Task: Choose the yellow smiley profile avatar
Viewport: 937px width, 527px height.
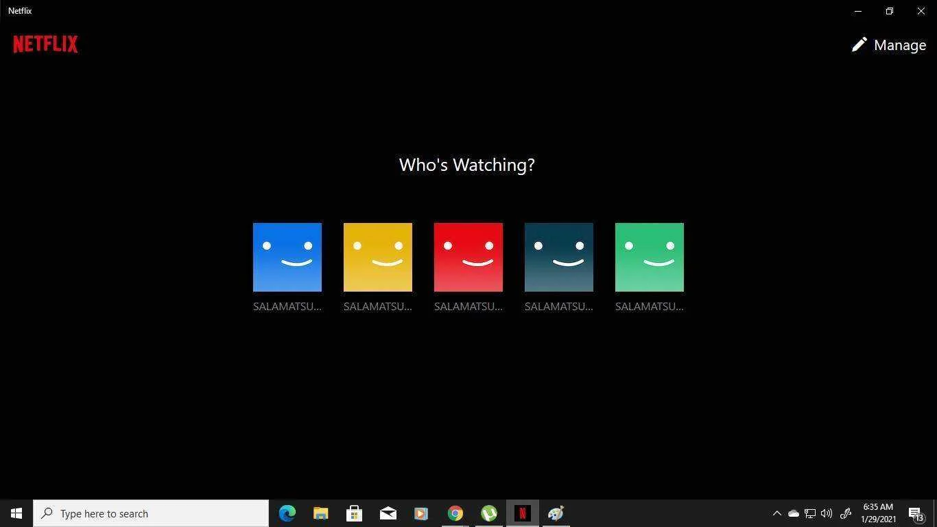Action: 378,257
